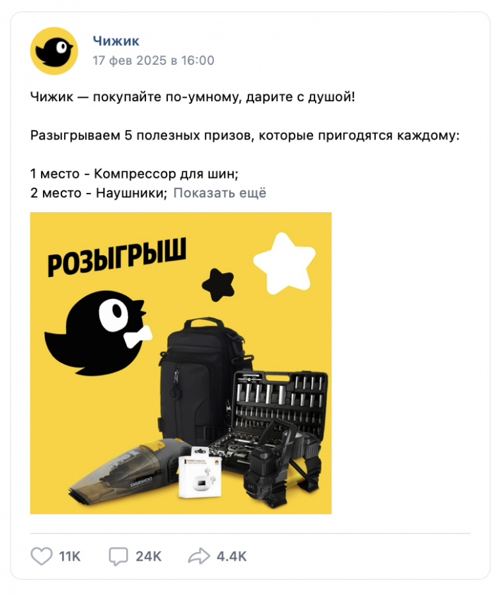
Task: Open the РОЗЫГРЫШ giveaway image
Action: 181,363
